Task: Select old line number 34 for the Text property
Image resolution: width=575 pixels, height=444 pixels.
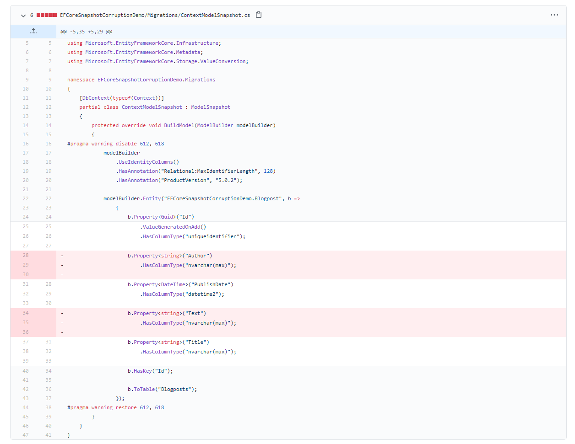Action: (x=25, y=313)
